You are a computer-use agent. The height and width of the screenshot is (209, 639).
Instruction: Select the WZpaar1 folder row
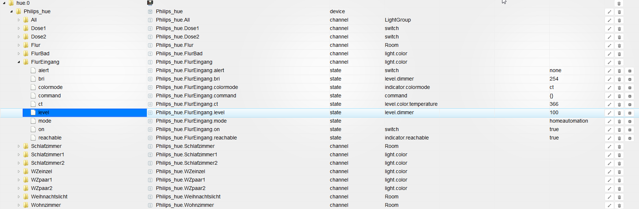click(x=42, y=180)
